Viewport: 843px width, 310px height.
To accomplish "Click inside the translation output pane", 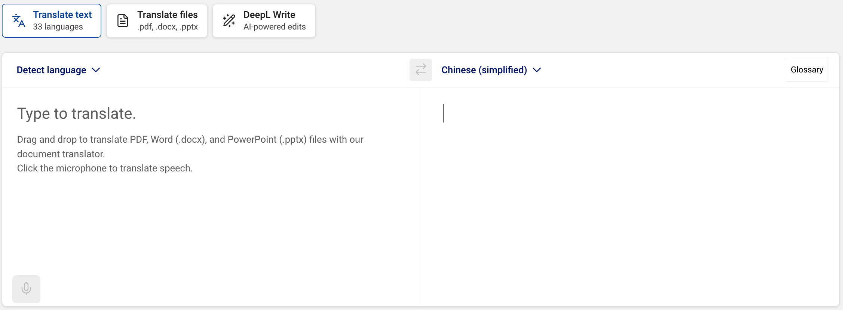I will [630, 197].
